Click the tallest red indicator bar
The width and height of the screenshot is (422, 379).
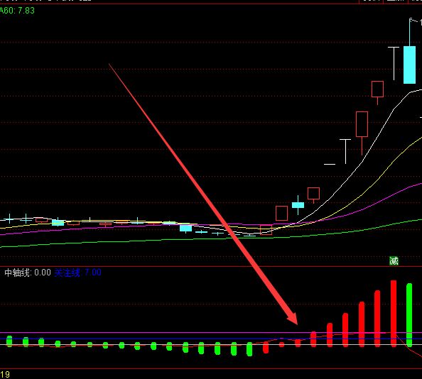394,314
